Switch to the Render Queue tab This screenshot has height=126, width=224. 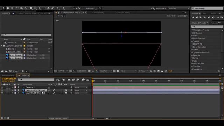(x=8, y=75)
